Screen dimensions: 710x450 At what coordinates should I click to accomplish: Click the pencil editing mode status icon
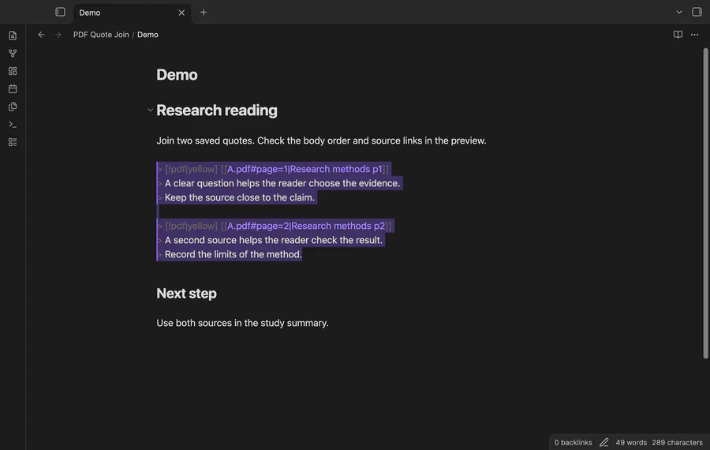click(604, 442)
